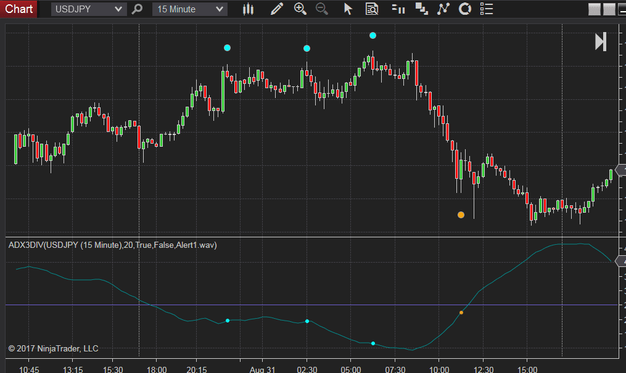Click the orange divergence dot on chart
Screen dimensions: 626x373
click(461, 215)
